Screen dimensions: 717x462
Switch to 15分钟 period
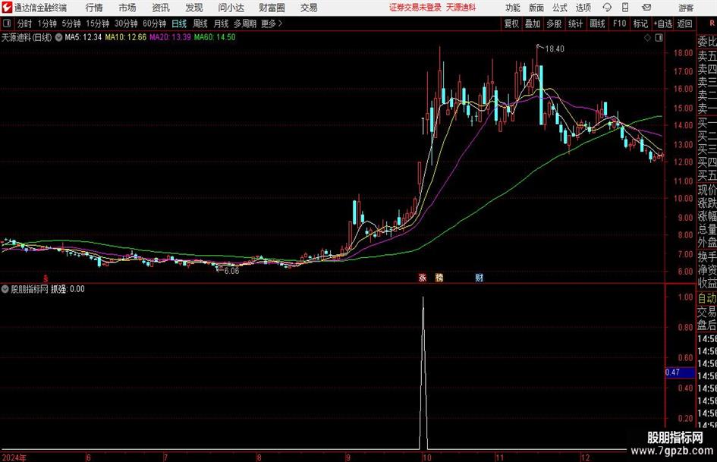coord(98,24)
